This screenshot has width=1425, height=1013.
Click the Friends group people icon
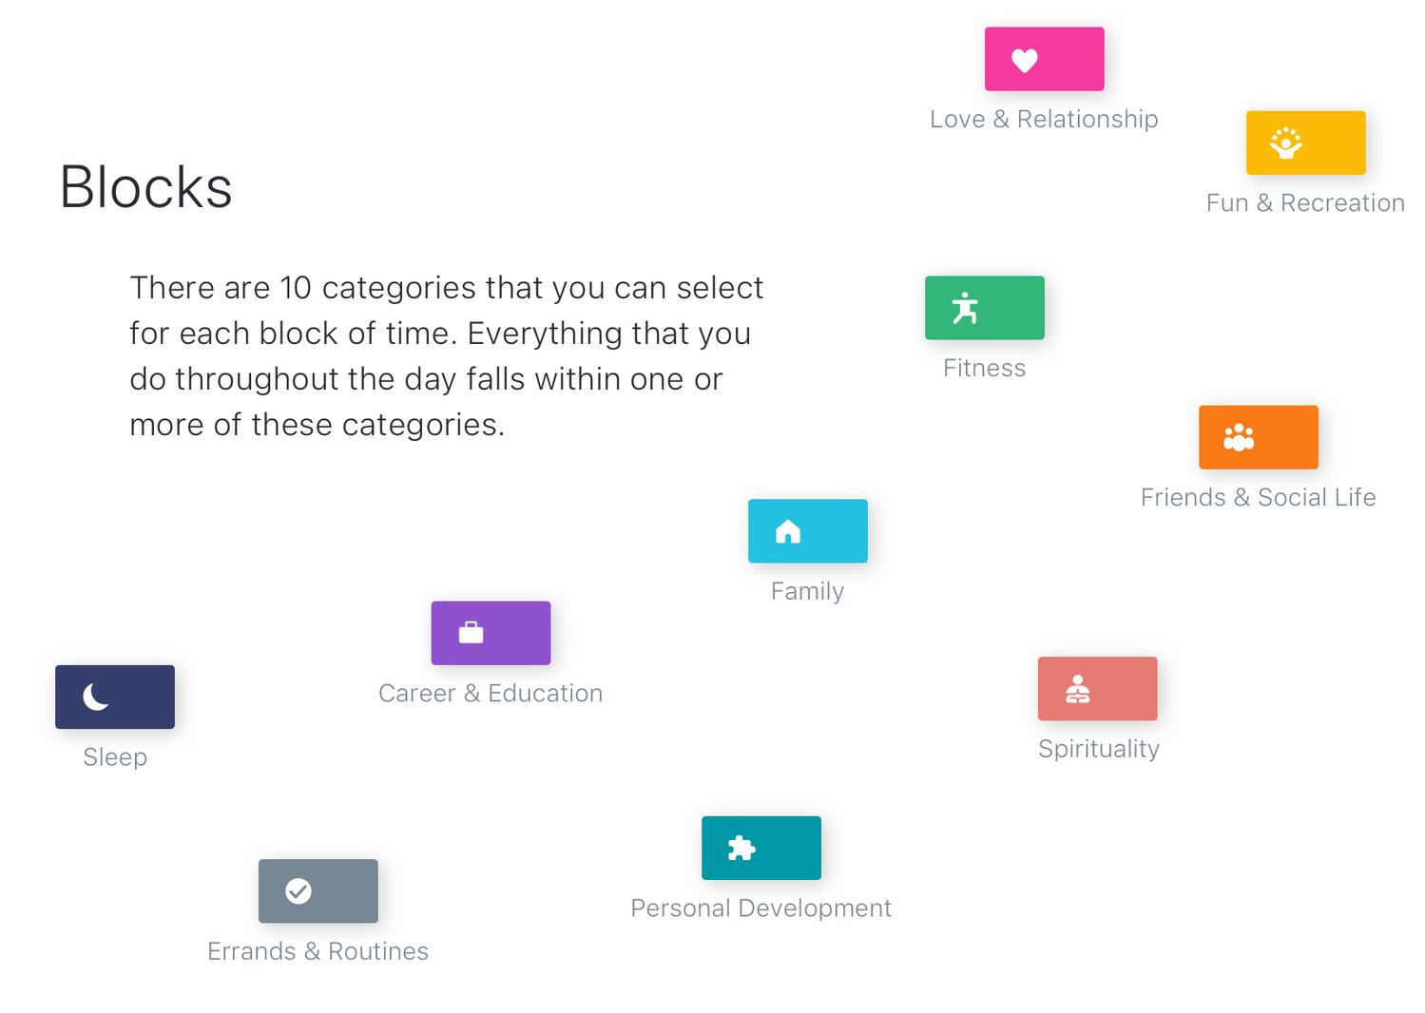coord(1238,437)
